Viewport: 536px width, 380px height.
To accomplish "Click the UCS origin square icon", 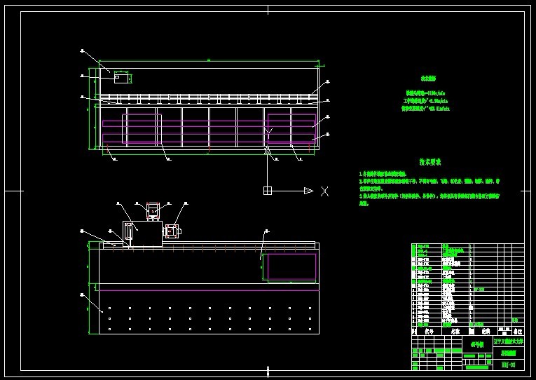I will (268, 191).
